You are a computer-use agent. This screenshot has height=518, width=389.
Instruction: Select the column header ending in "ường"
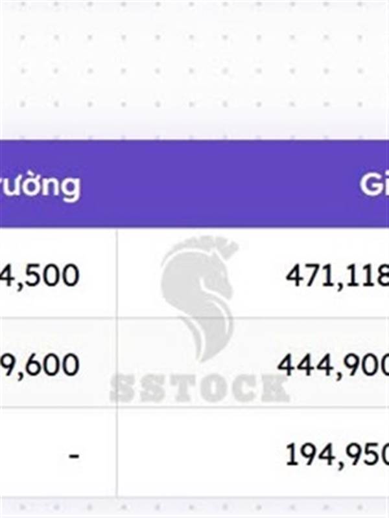click(40, 185)
